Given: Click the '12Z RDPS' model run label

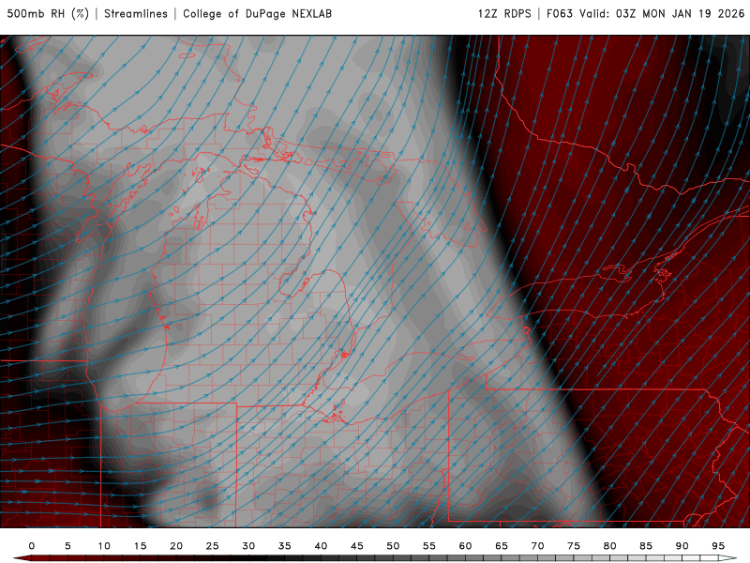Looking at the screenshot, I should coord(504,14).
